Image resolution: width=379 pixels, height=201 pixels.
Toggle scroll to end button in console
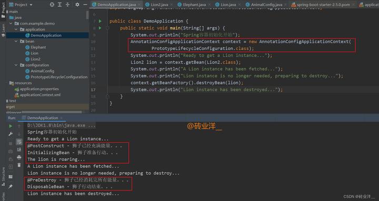pos(19,150)
